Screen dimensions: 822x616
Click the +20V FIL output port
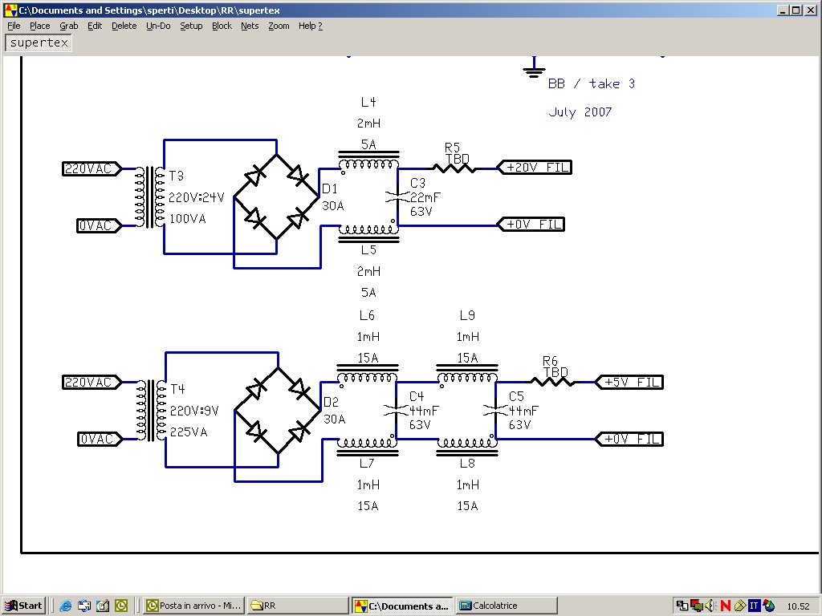534,168
